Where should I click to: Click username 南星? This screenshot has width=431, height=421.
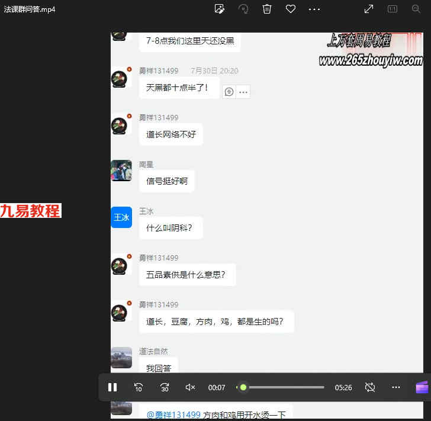pyautogui.click(x=146, y=165)
